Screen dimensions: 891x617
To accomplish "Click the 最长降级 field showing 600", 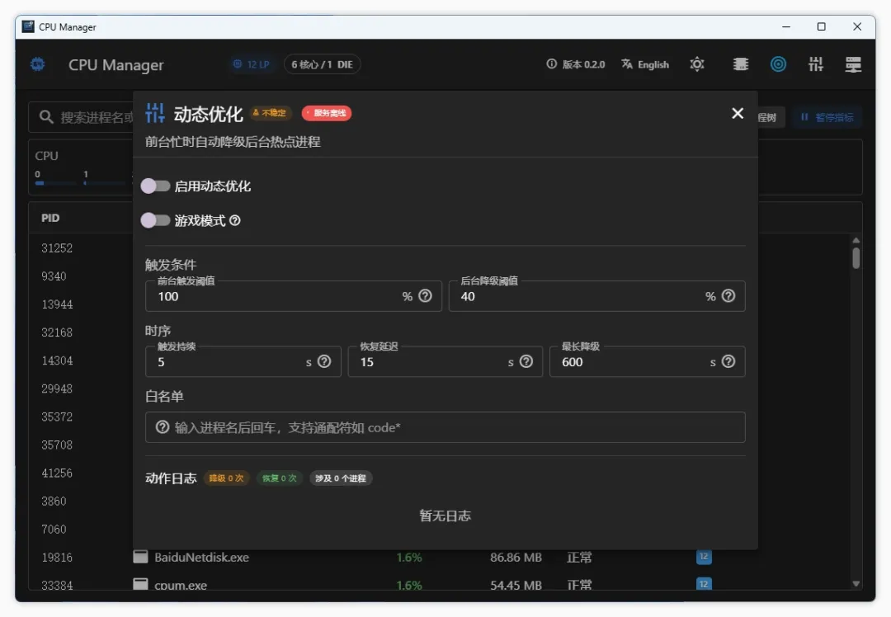I will [x=648, y=362].
